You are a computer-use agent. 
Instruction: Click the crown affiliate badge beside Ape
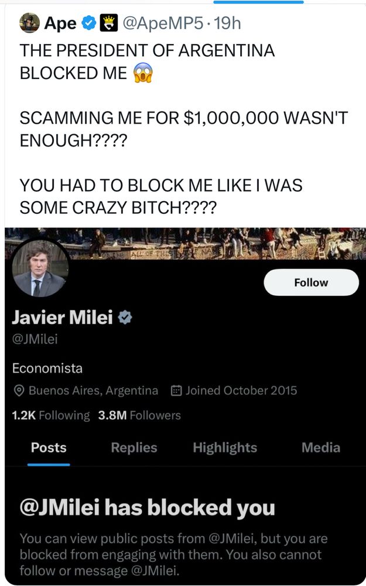pyautogui.click(x=109, y=23)
